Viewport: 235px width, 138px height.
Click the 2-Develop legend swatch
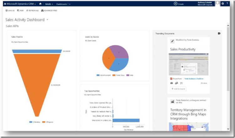[31, 122]
